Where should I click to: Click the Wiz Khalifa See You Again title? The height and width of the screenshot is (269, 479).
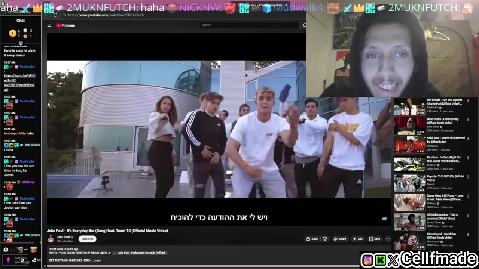(x=445, y=102)
